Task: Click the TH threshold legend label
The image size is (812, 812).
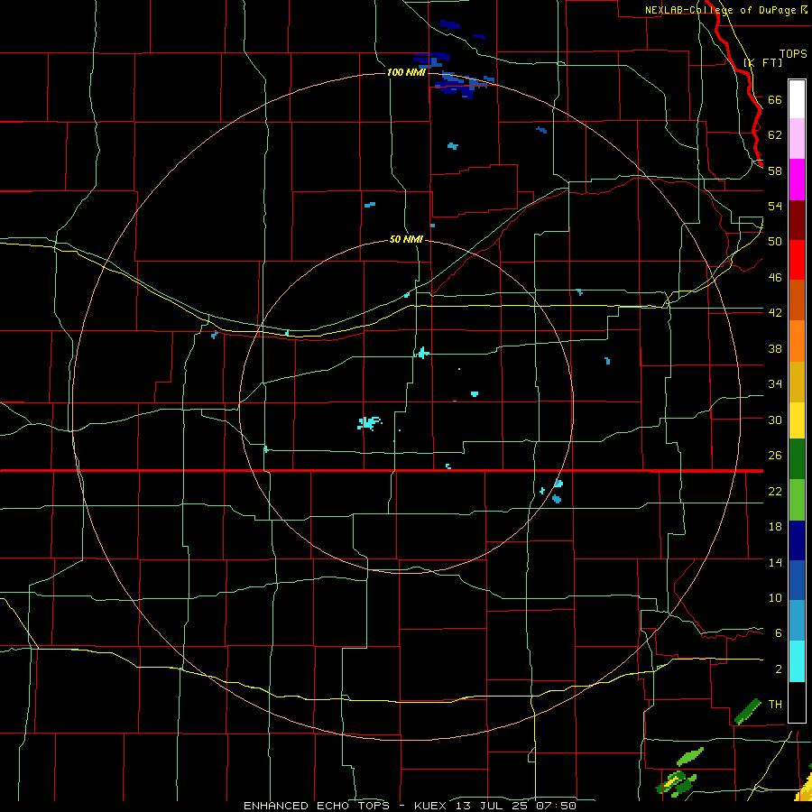Action: click(x=775, y=704)
